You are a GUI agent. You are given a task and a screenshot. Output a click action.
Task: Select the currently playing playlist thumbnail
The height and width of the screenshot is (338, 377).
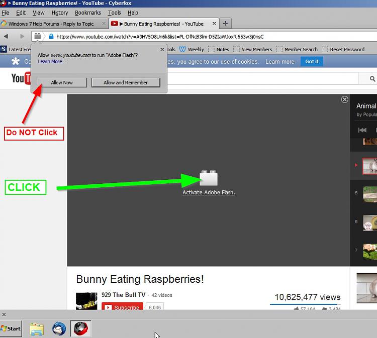tap(370, 166)
